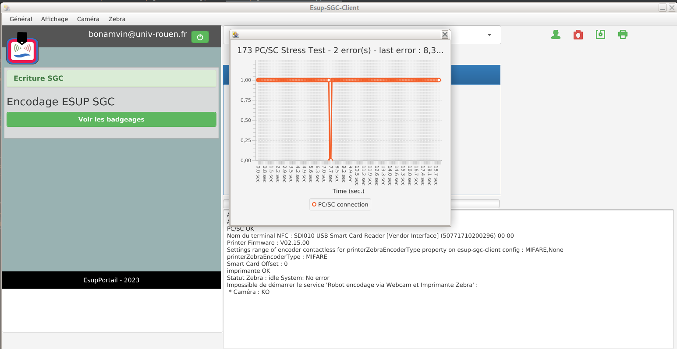This screenshot has height=349, width=677.
Task: Click the progress bar under the blue panel
Action: [x=475, y=204]
